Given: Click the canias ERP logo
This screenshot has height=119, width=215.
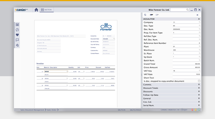Looking at the screenshot, I should click(x=21, y=10).
